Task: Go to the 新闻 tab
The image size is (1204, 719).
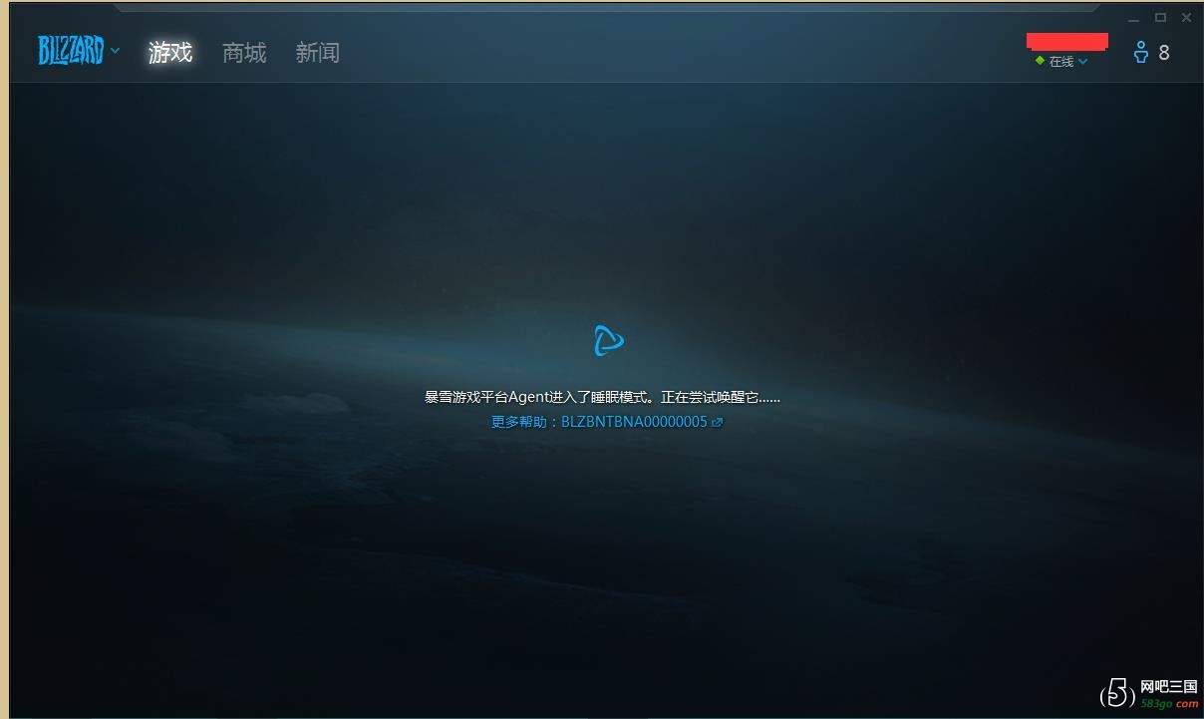Action: [318, 53]
